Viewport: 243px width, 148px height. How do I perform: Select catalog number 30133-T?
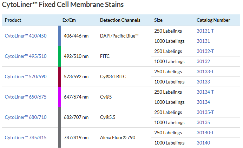point(205,72)
